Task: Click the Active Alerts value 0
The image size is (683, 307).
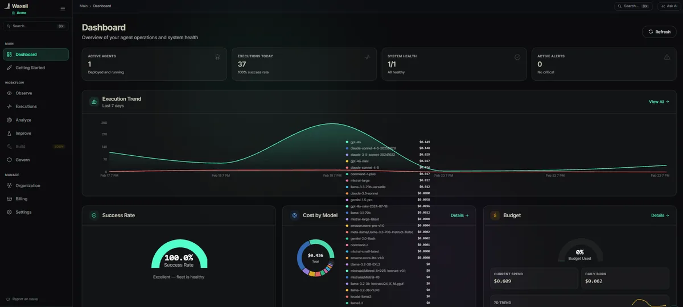Action: pos(540,64)
